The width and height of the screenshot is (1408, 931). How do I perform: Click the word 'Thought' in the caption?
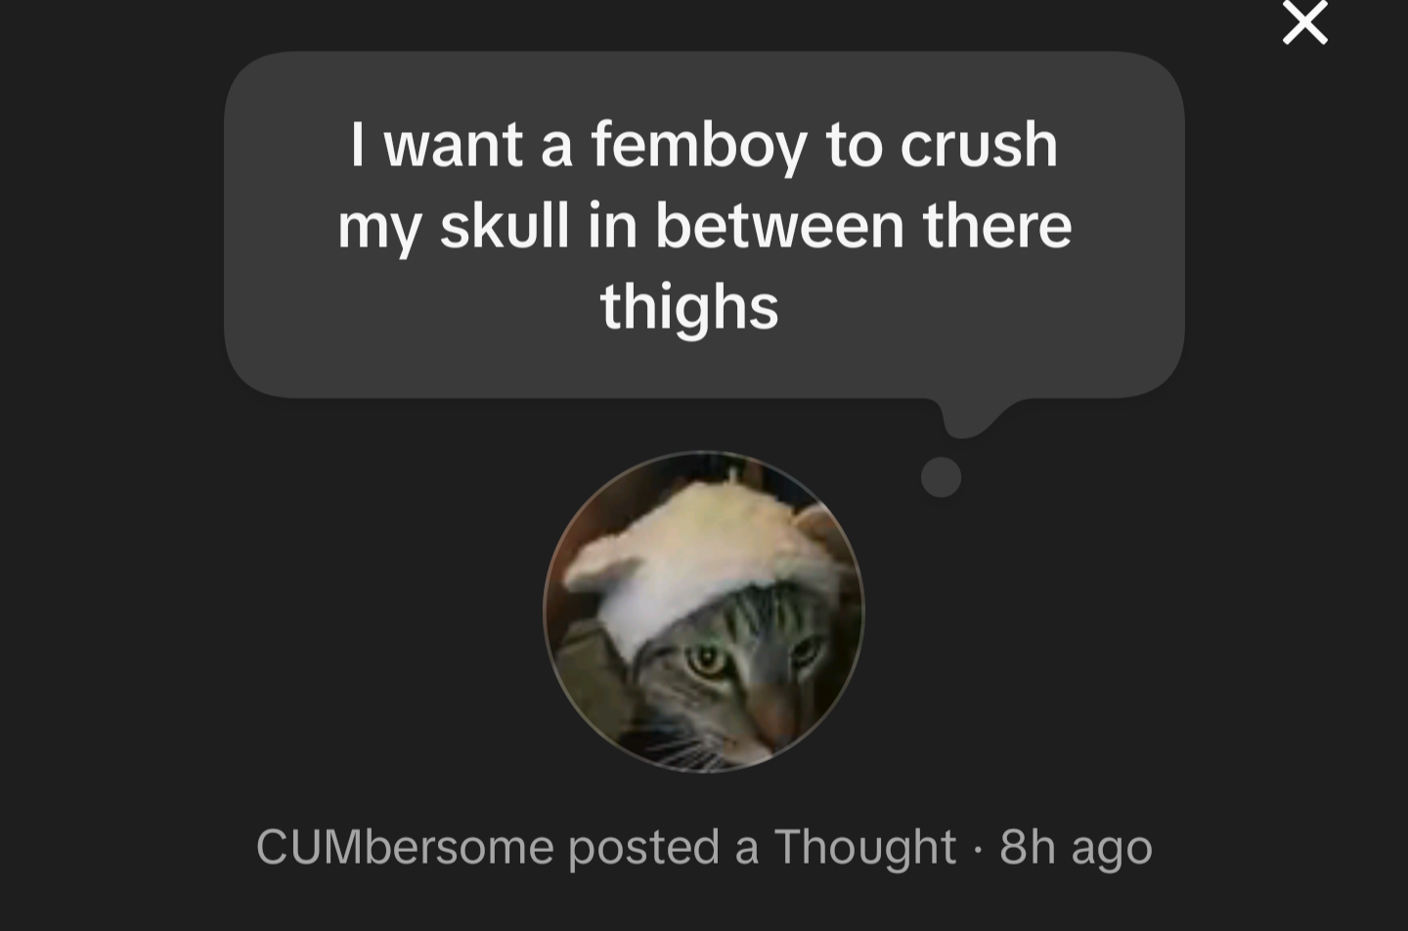[864, 846]
